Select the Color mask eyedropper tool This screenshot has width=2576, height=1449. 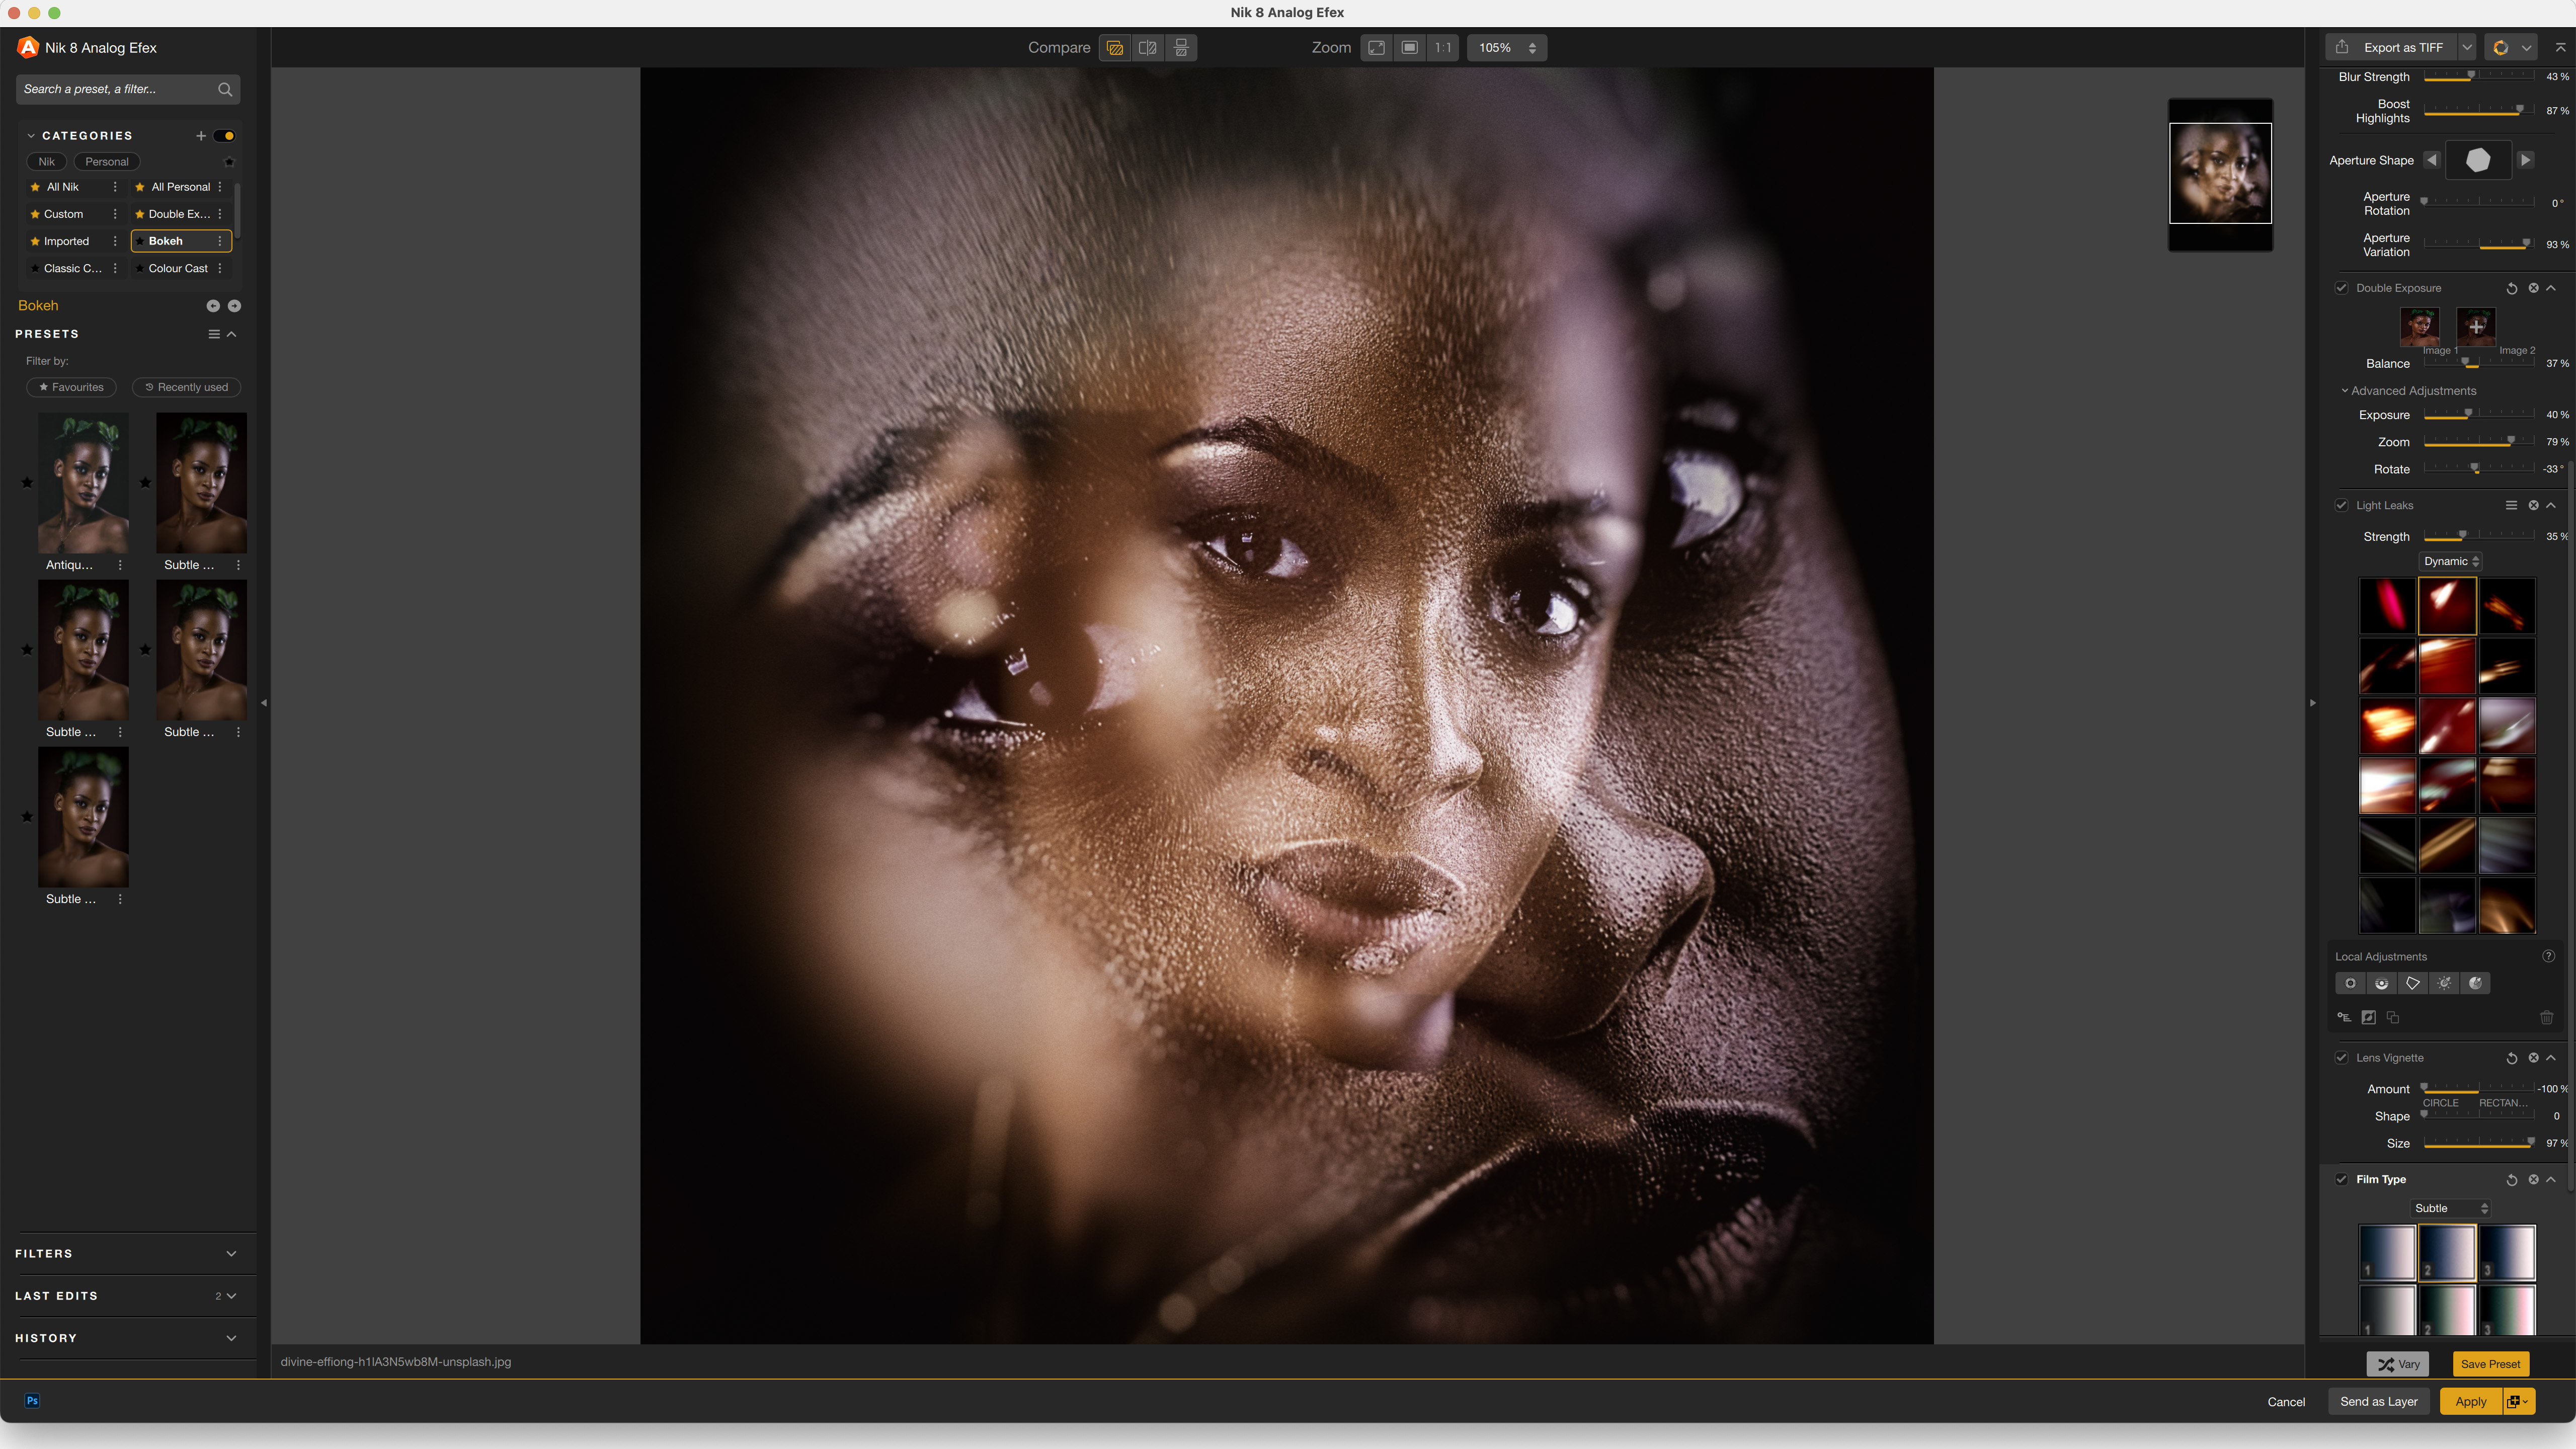pyautogui.click(x=2475, y=984)
